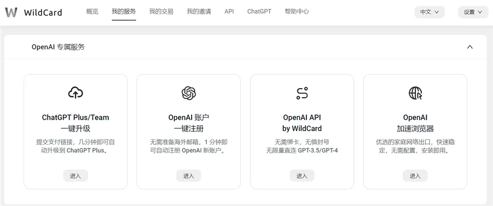This screenshot has width=493, height=206.
Task: Collapse the OpenAI 专属服务 section
Action: click(469, 47)
